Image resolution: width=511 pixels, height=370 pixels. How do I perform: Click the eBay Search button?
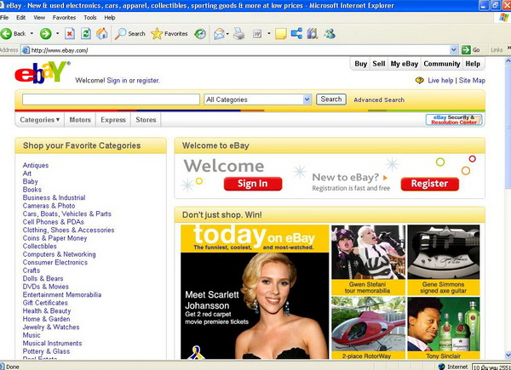[331, 100]
